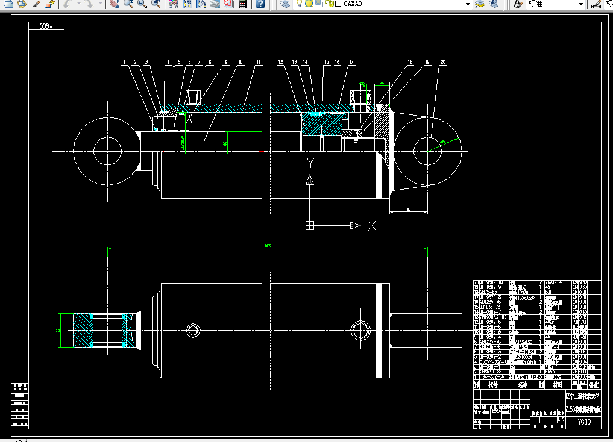Toggle freeze sun icon for CAXAO layer

coord(309,4)
